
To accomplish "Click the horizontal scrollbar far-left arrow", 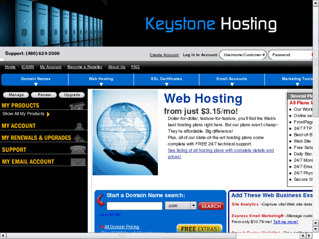I will pos(3,236).
